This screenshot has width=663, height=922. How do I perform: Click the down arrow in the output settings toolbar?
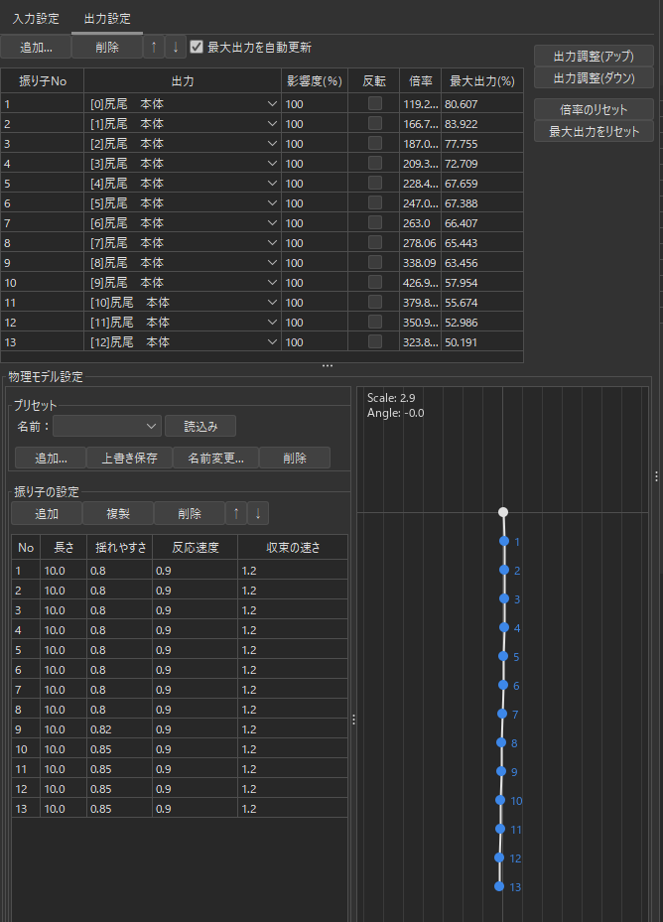click(175, 47)
